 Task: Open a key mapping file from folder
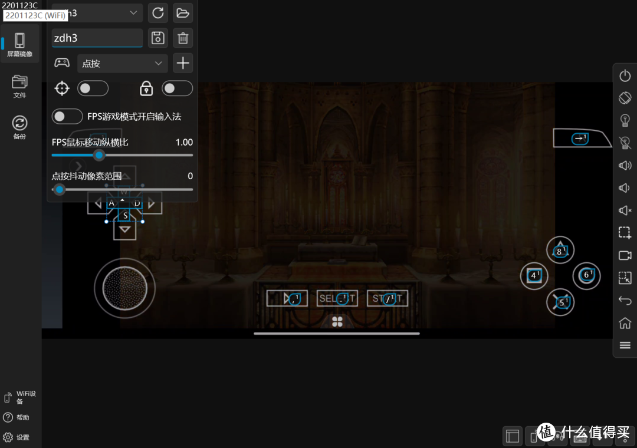183,13
